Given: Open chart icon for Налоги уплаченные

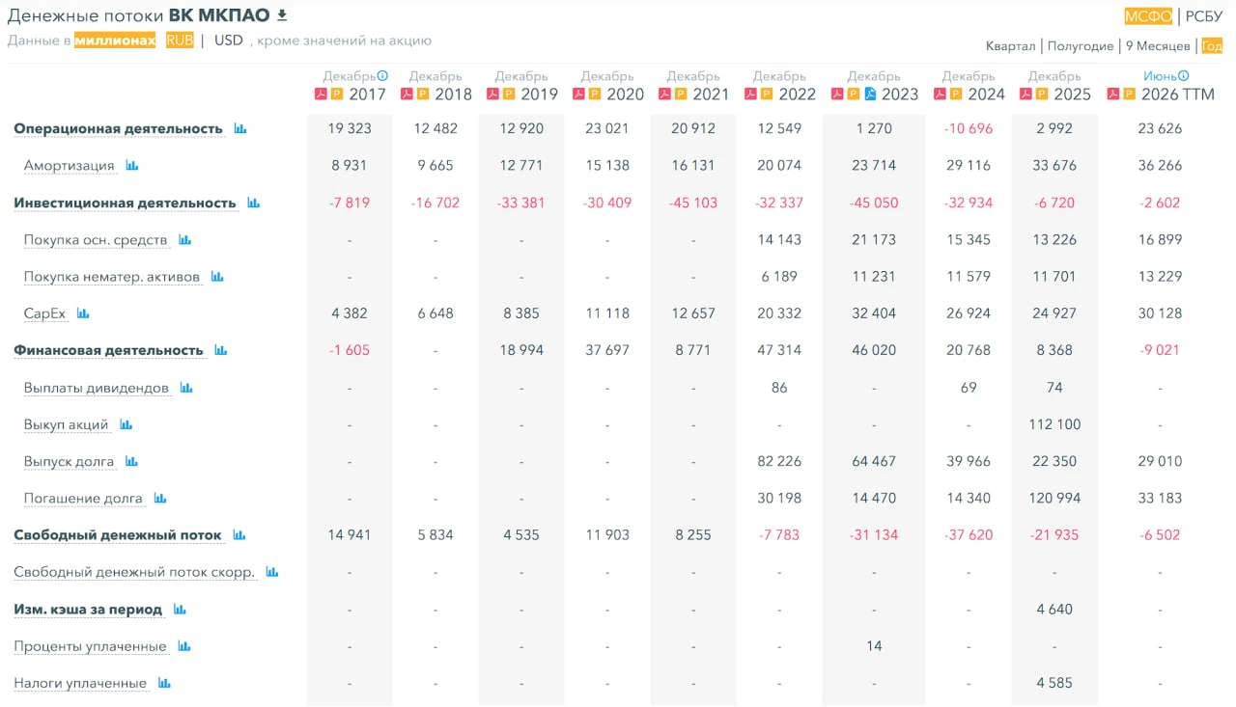Looking at the screenshot, I should pyautogui.click(x=164, y=683).
